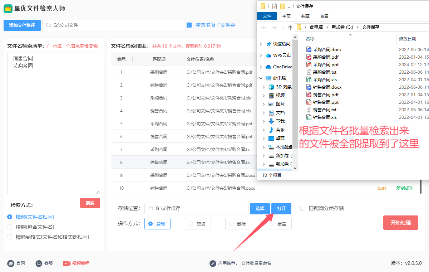This screenshot has width=429, height=272.
Task: Click the Explorer forward arrow button
Action: point(274,27)
